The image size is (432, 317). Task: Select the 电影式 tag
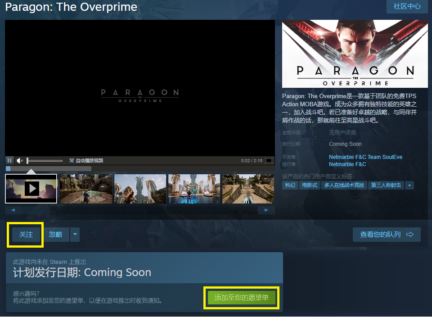click(x=310, y=185)
